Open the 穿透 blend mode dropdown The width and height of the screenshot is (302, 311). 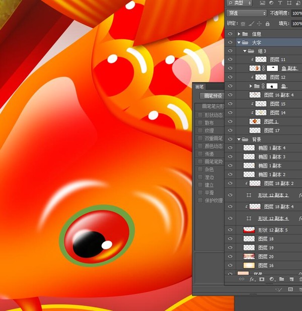point(246,13)
